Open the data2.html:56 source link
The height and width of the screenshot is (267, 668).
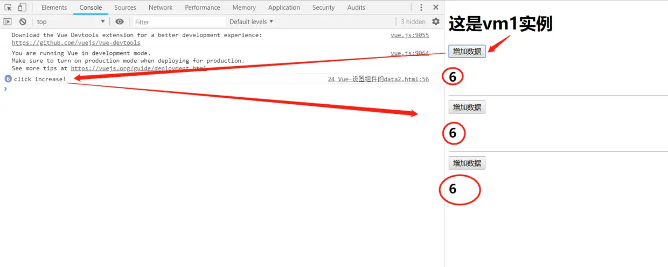pos(378,80)
